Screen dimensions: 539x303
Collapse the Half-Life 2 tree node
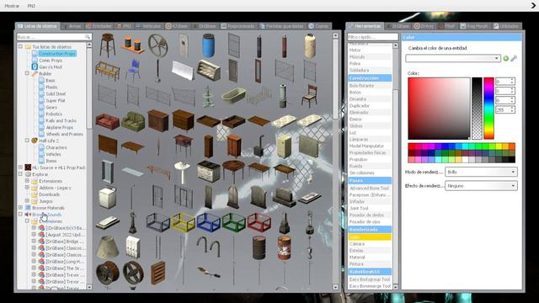(x=27, y=141)
